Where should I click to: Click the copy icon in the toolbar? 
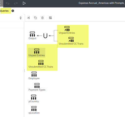(35, 18)
